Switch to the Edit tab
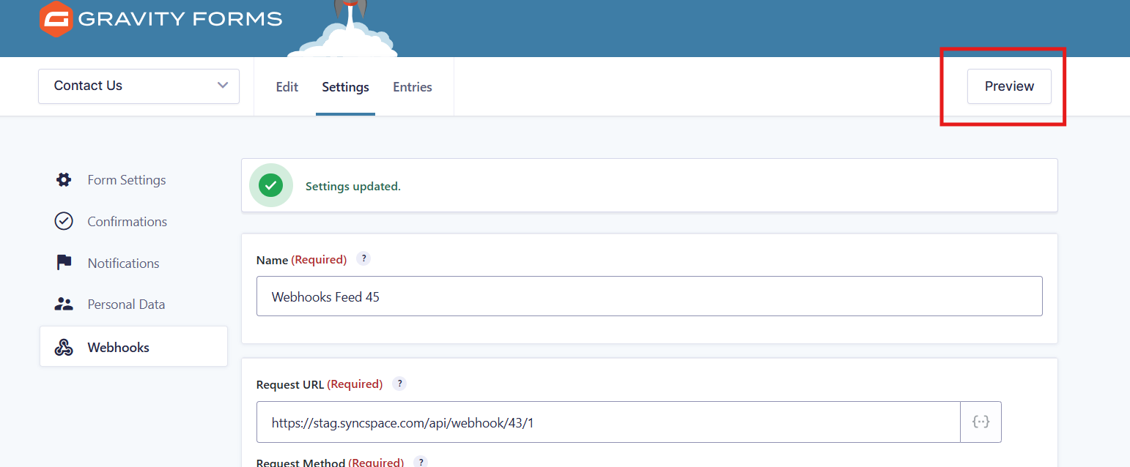The image size is (1130, 467). click(287, 87)
